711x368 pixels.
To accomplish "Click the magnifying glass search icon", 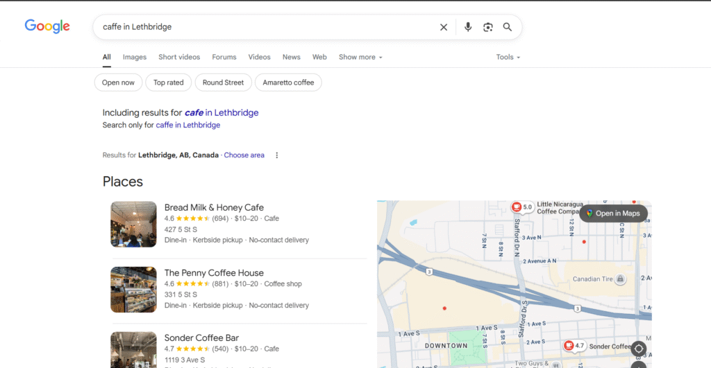I will point(508,27).
